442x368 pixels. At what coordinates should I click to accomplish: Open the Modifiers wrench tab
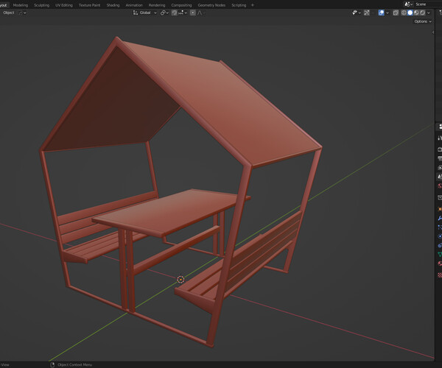[x=440, y=218]
